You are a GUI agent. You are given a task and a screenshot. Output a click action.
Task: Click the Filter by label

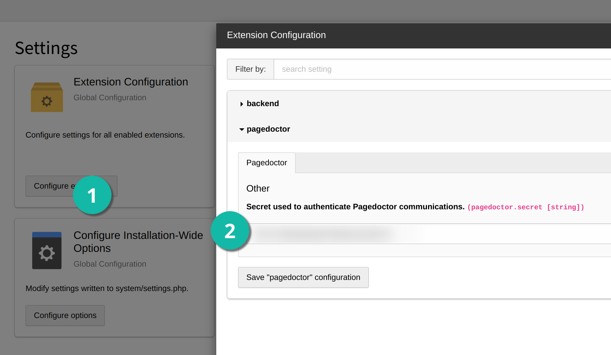click(250, 69)
